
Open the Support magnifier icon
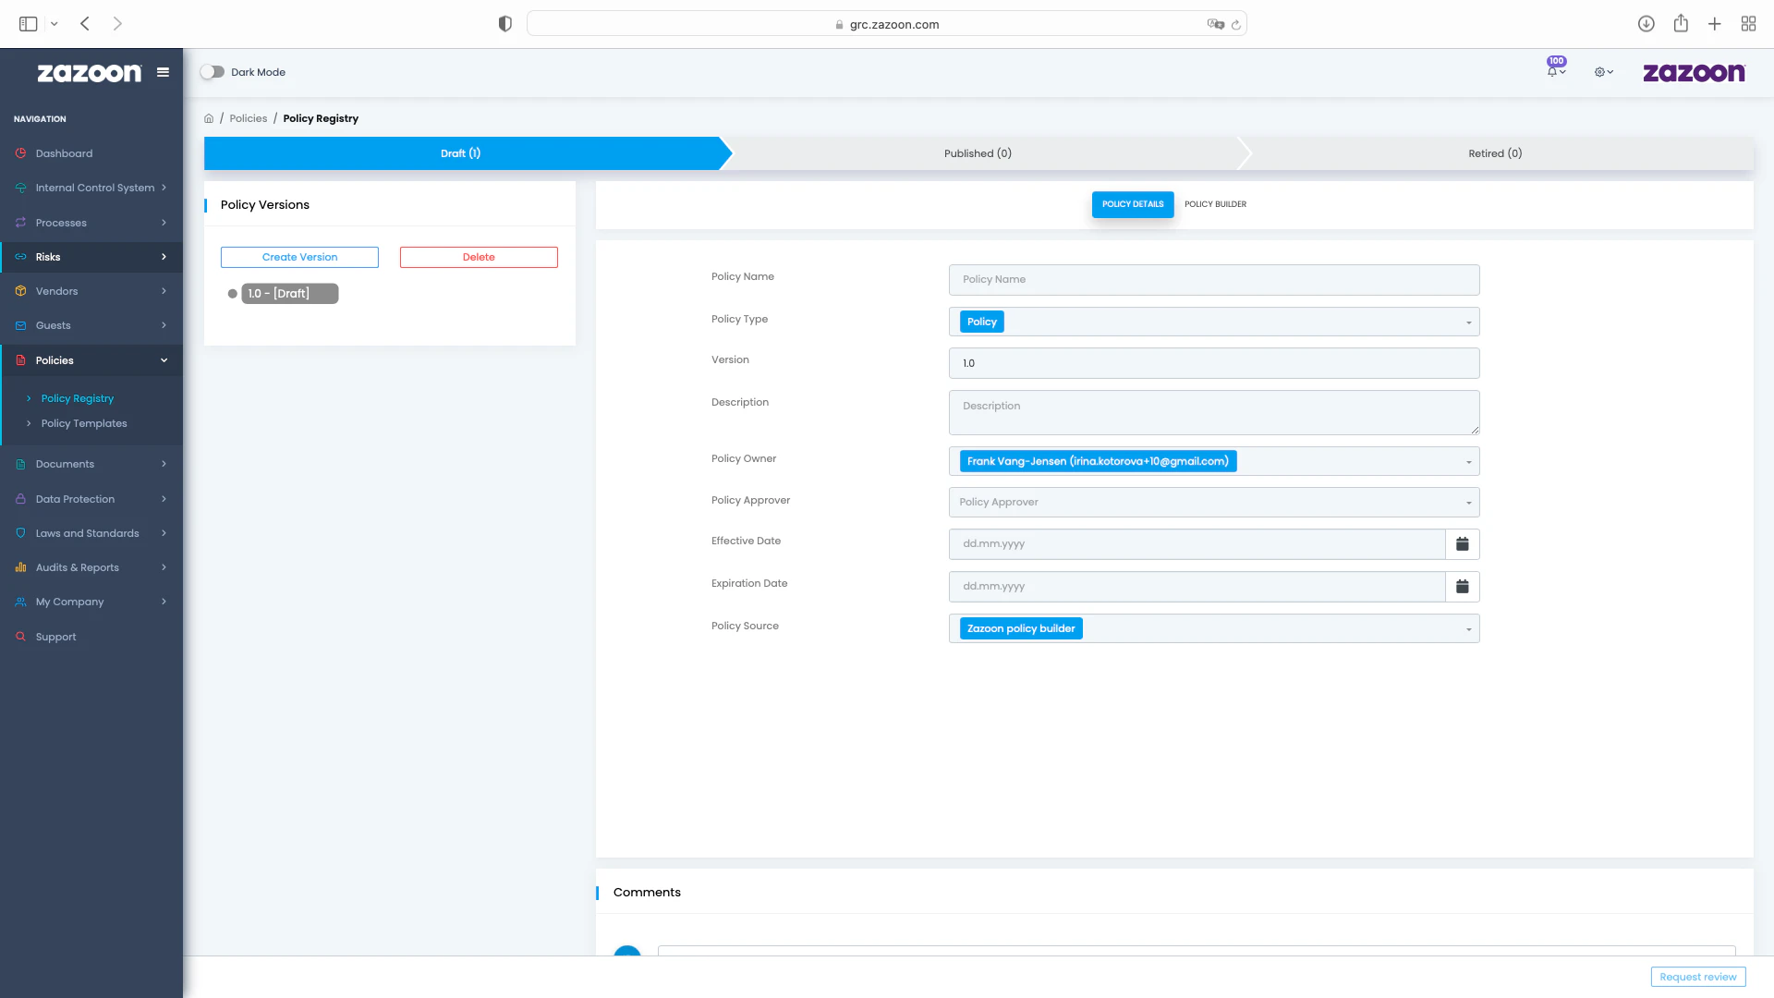pos(20,636)
